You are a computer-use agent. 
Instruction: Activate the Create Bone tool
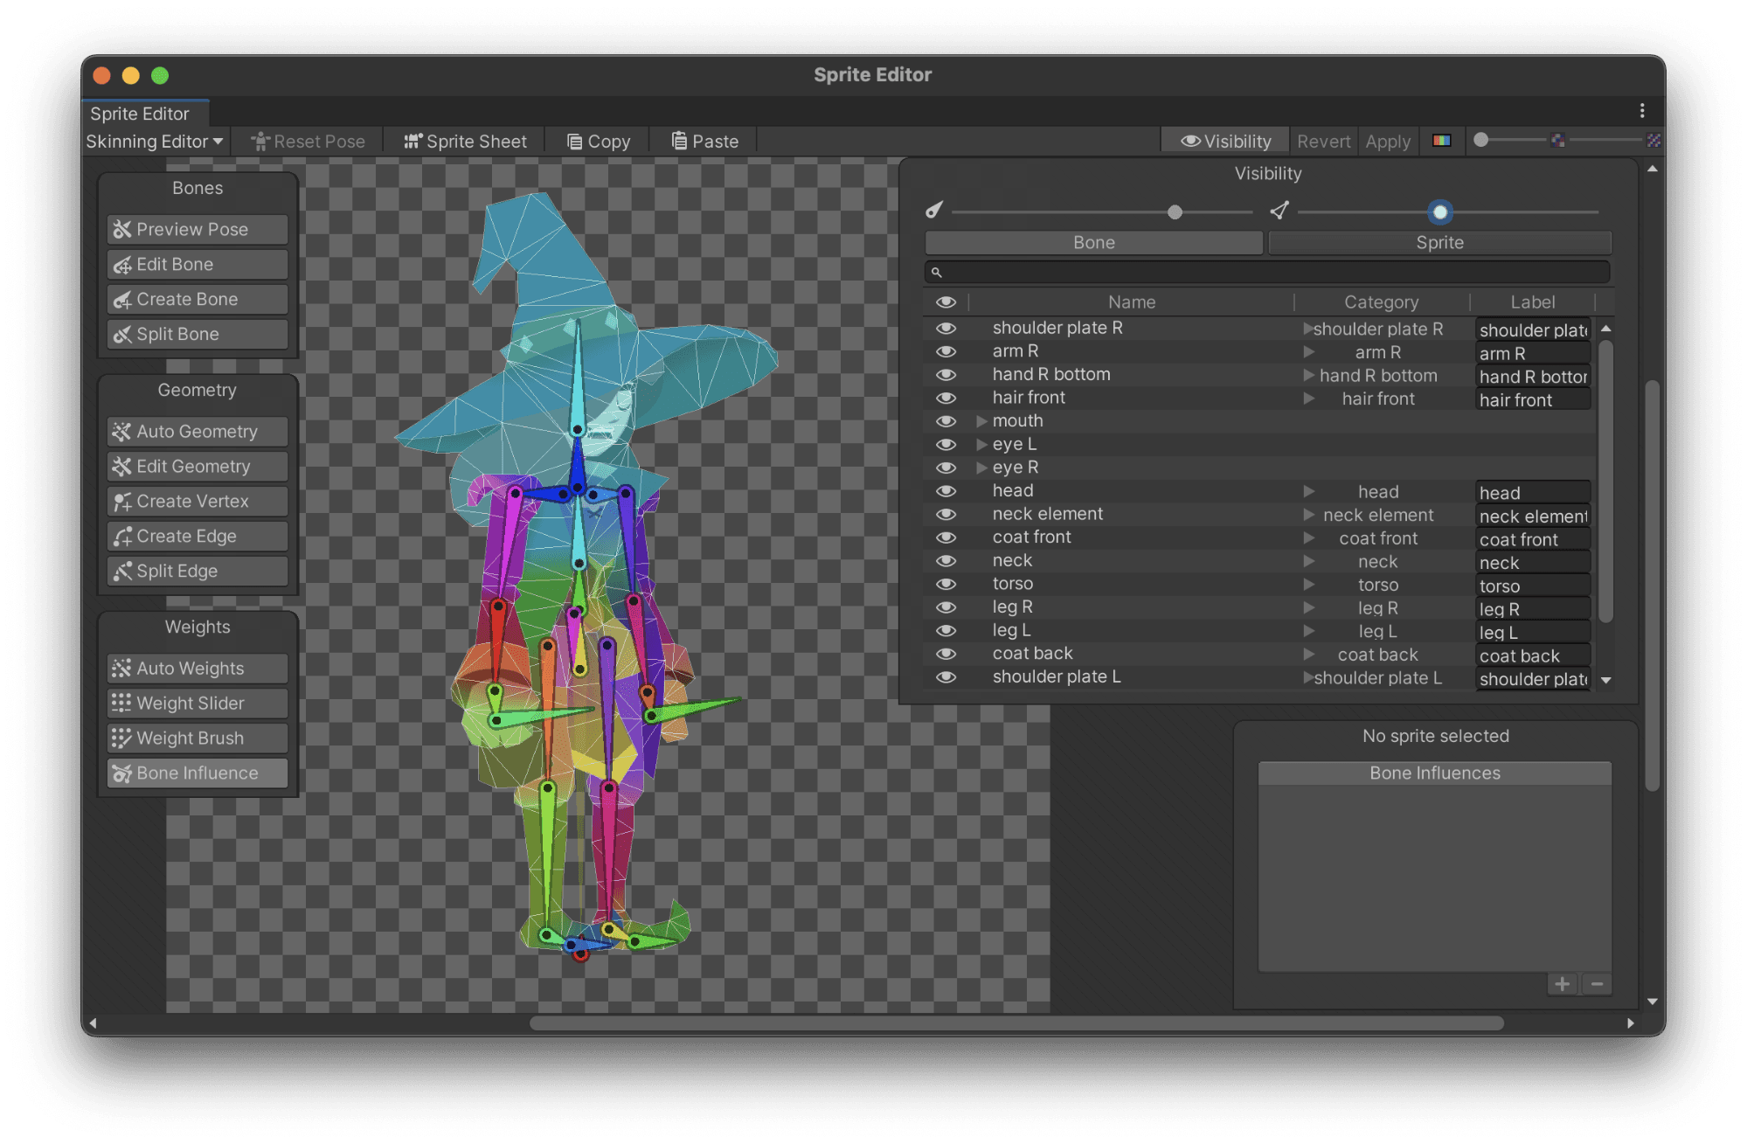click(x=198, y=299)
